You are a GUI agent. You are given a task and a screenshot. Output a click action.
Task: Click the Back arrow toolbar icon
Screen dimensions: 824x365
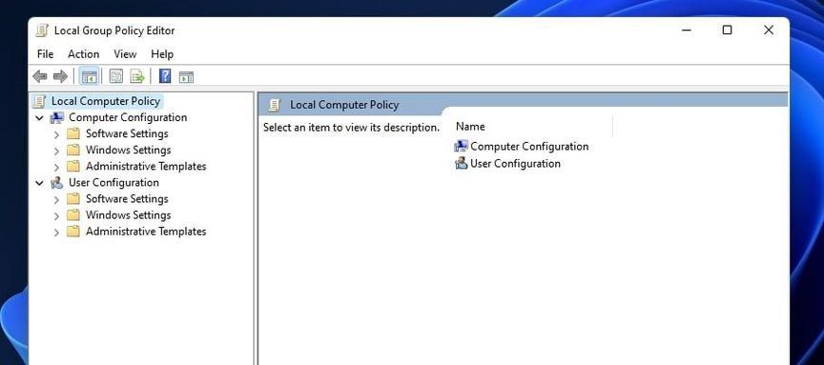[x=40, y=76]
